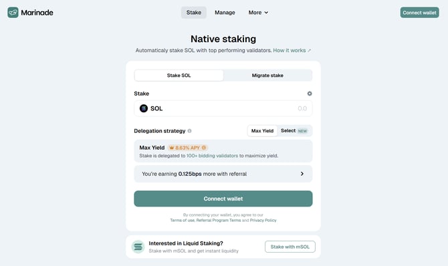Expand the More menu dropdown

tap(258, 13)
